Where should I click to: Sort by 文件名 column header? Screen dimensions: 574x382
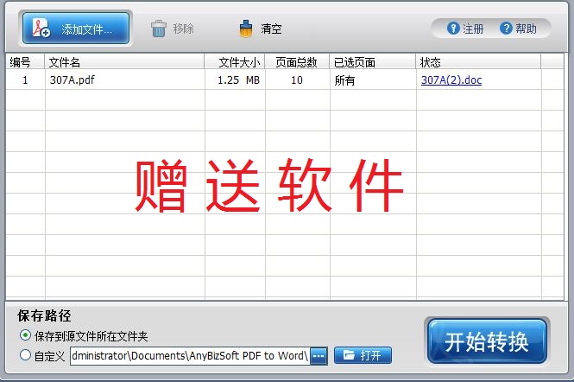point(124,61)
